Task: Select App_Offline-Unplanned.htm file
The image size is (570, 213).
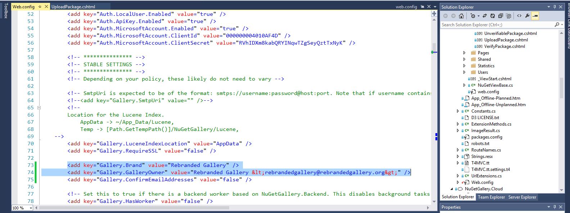Action: [498, 105]
